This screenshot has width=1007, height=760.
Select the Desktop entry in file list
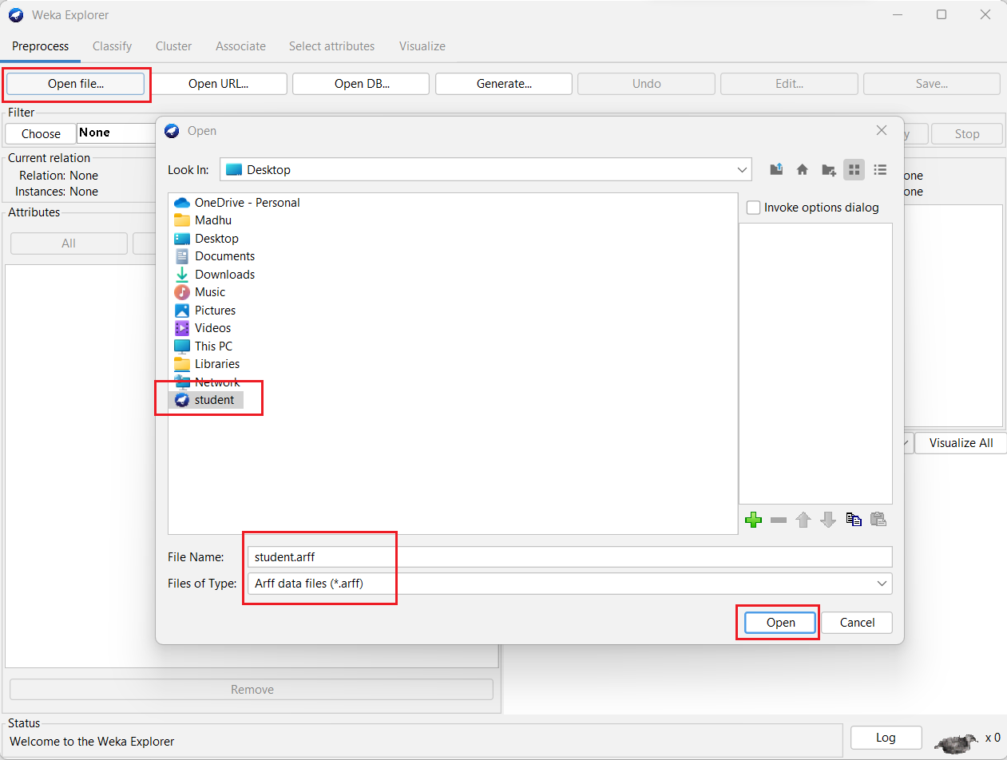click(x=206, y=239)
